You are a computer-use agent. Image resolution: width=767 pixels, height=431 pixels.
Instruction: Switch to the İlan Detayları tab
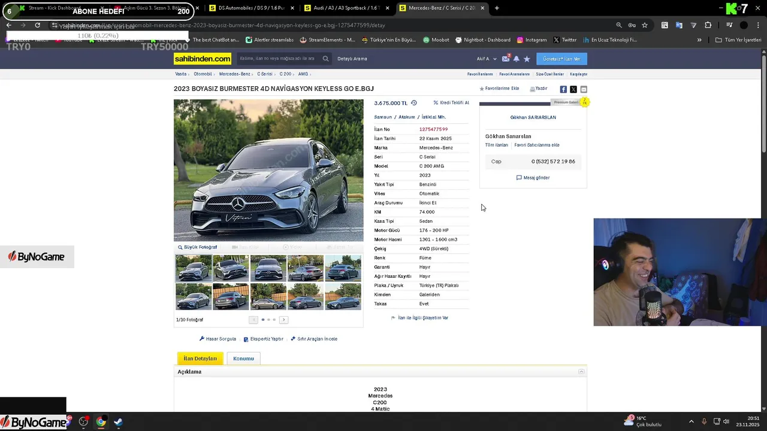click(x=200, y=359)
